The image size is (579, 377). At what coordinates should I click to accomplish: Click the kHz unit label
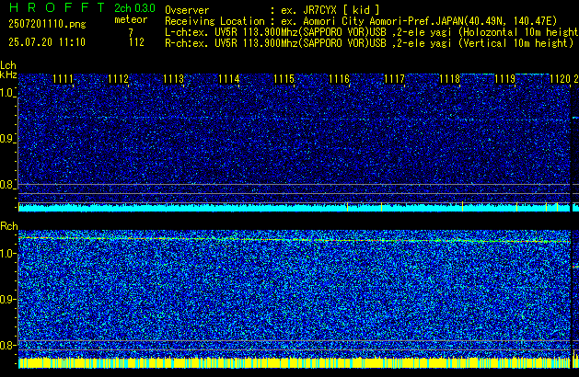8,74
